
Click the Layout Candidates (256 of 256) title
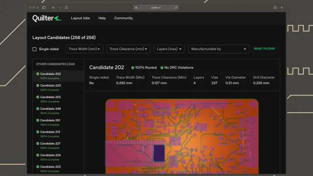pos(64,38)
